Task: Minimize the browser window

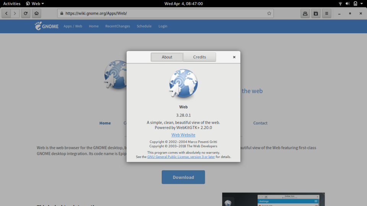Action: coord(339,14)
